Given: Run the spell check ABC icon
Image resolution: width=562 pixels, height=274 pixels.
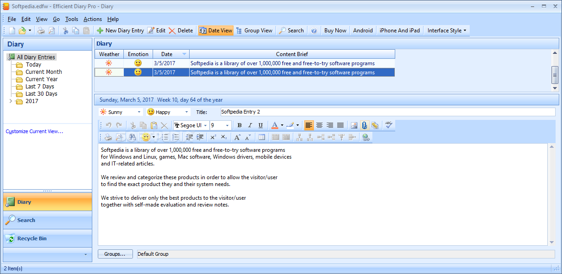Looking at the screenshot, I should pyautogui.click(x=389, y=125).
